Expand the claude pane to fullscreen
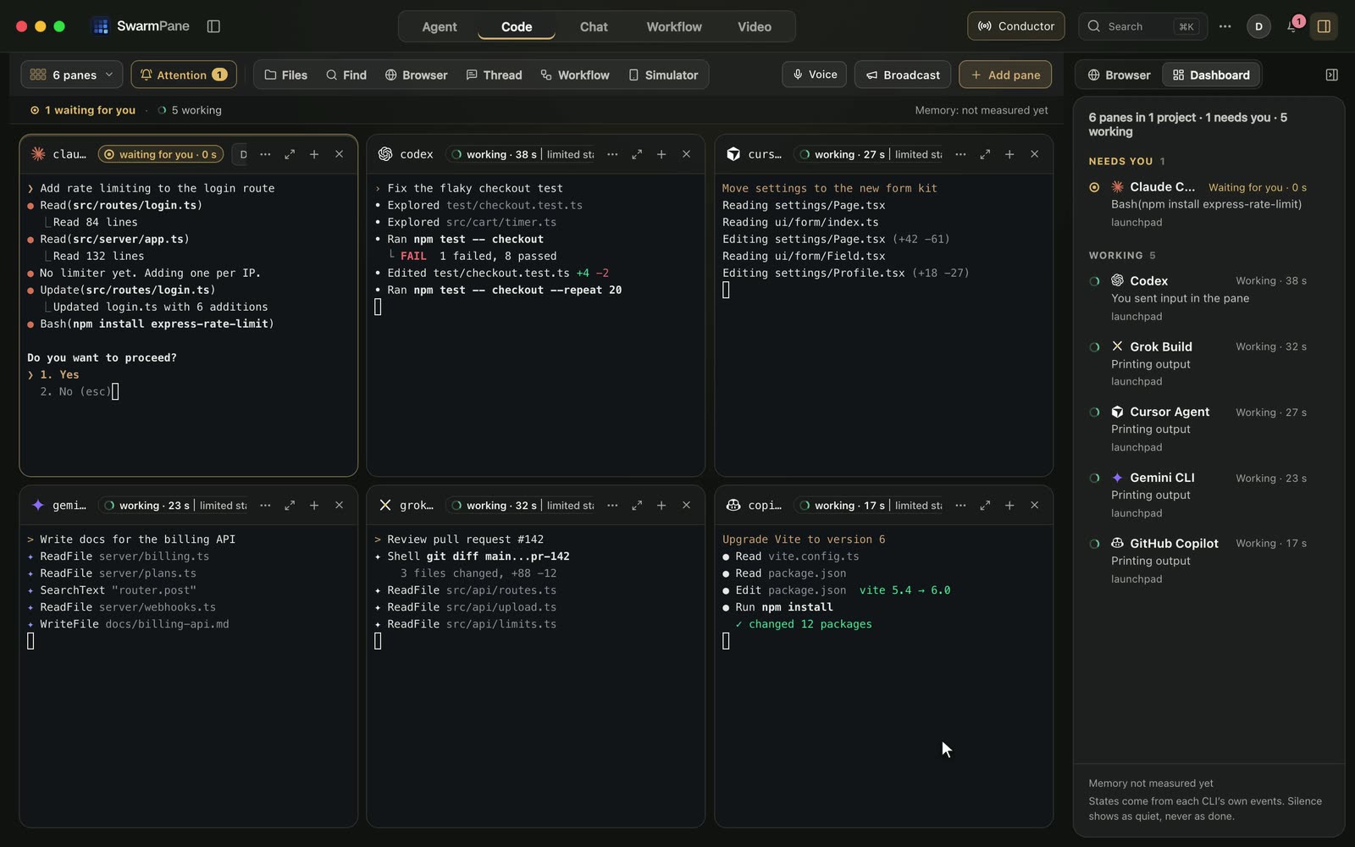The image size is (1355, 847). pos(290,154)
